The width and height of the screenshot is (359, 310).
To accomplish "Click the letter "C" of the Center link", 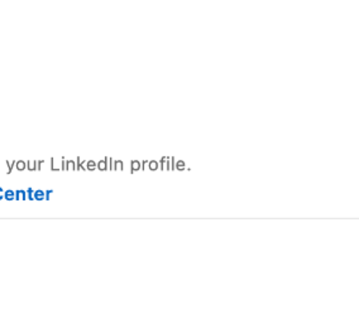I will pyautogui.click(x=2, y=194).
